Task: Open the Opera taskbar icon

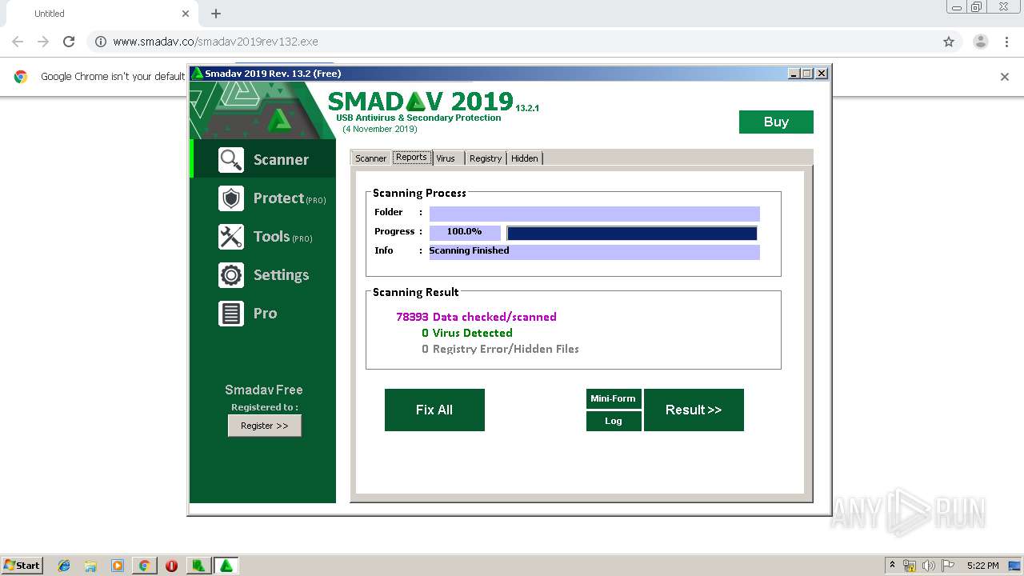Action: click(171, 566)
